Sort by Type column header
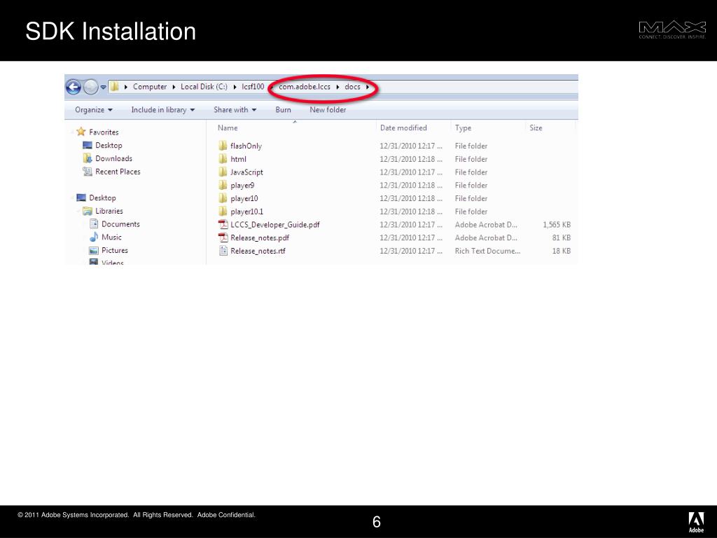This screenshot has height=538, width=717. pyautogui.click(x=463, y=128)
